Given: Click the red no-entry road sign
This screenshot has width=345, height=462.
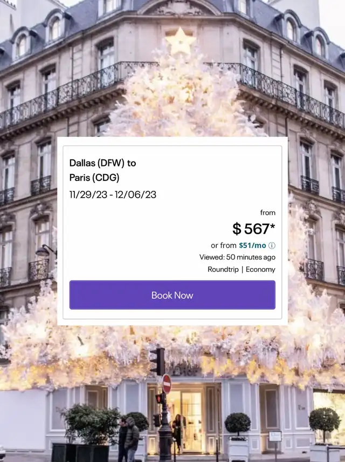Looking at the screenshot, I should (167, 384).
